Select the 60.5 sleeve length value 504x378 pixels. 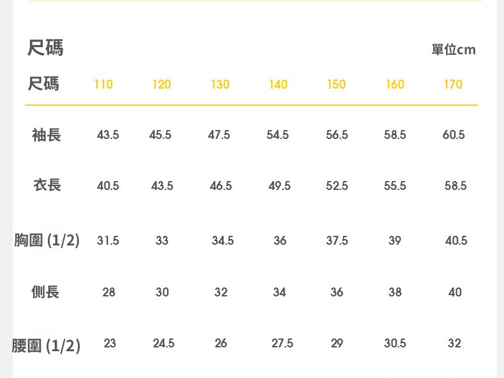click(454, 134)
